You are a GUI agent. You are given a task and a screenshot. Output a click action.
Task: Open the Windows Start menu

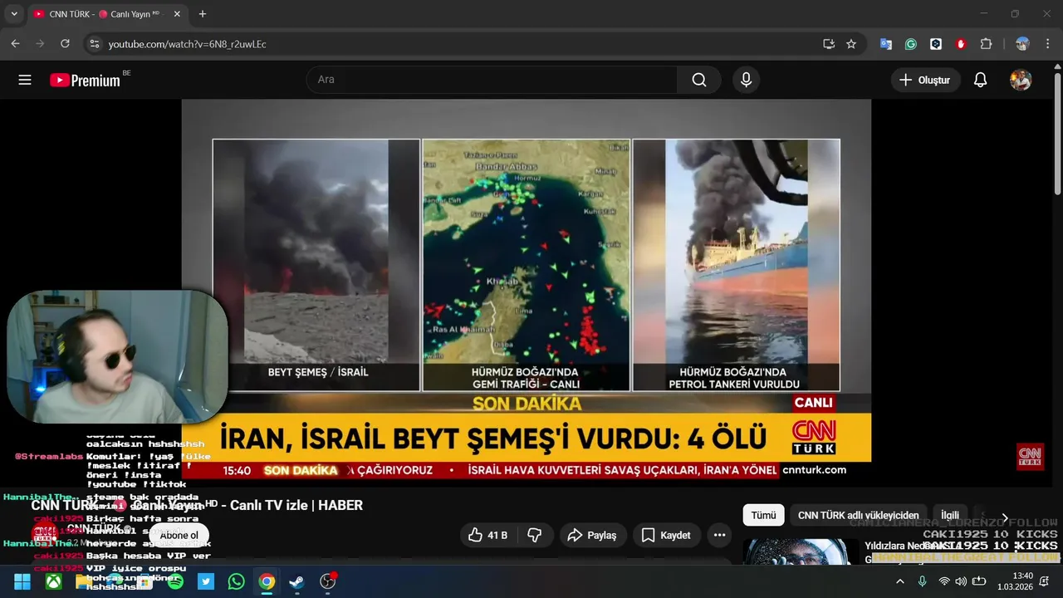pyautogui.click(x=22, y=581)
